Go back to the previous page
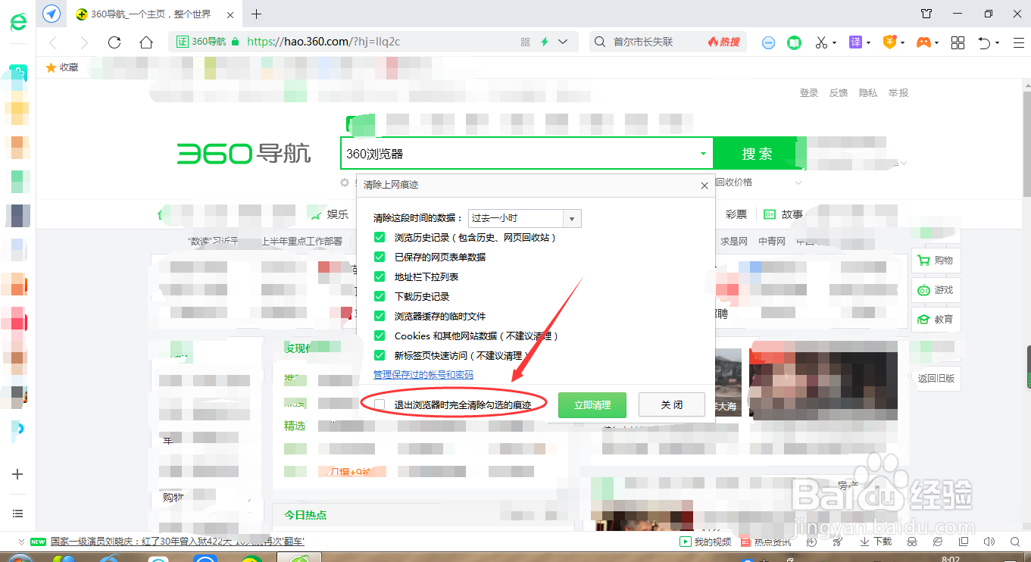Viewport: 1031px width, 562px height. [53, 42]
